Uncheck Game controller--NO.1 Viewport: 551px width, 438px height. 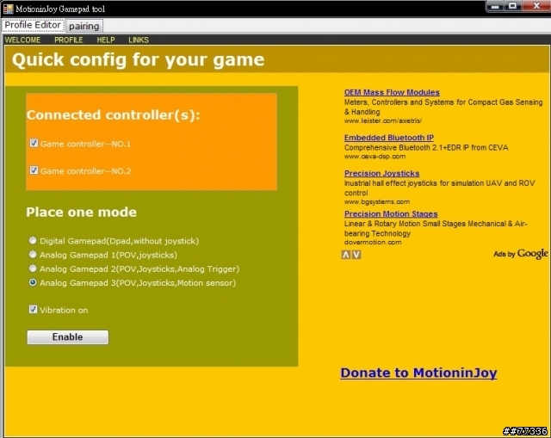click(x=34, y=143)
